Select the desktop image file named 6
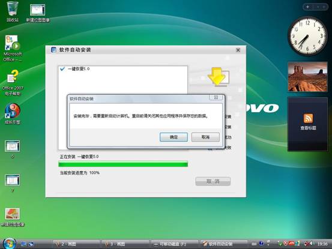The width and height of the screenshot is (332, 249). (x=13, y=149)
